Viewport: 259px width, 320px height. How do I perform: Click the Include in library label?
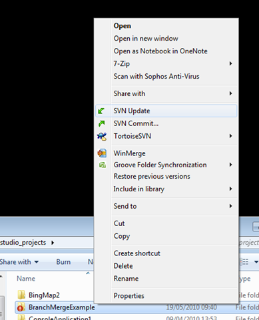coord(139,189)
